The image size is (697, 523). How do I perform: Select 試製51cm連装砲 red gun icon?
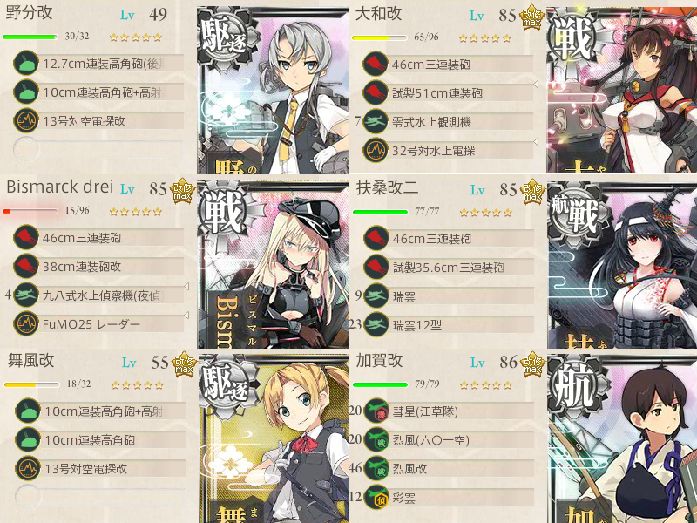coord(376,92)
